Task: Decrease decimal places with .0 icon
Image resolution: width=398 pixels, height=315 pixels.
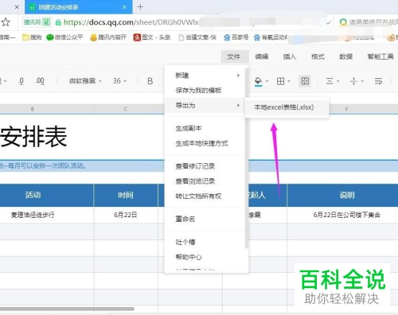Action: pos(21,81)
